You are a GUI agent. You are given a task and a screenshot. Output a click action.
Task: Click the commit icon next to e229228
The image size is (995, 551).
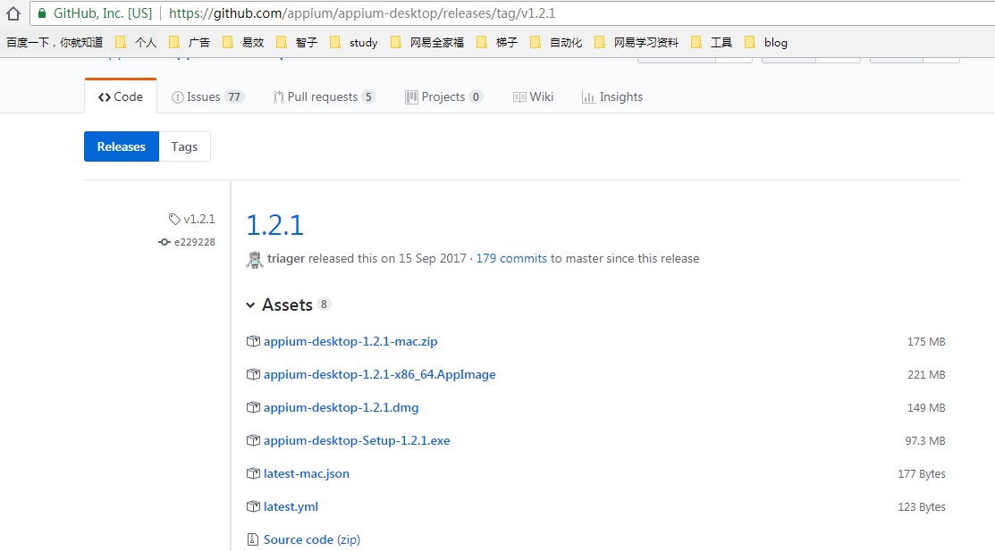click(x=164, y=242)
